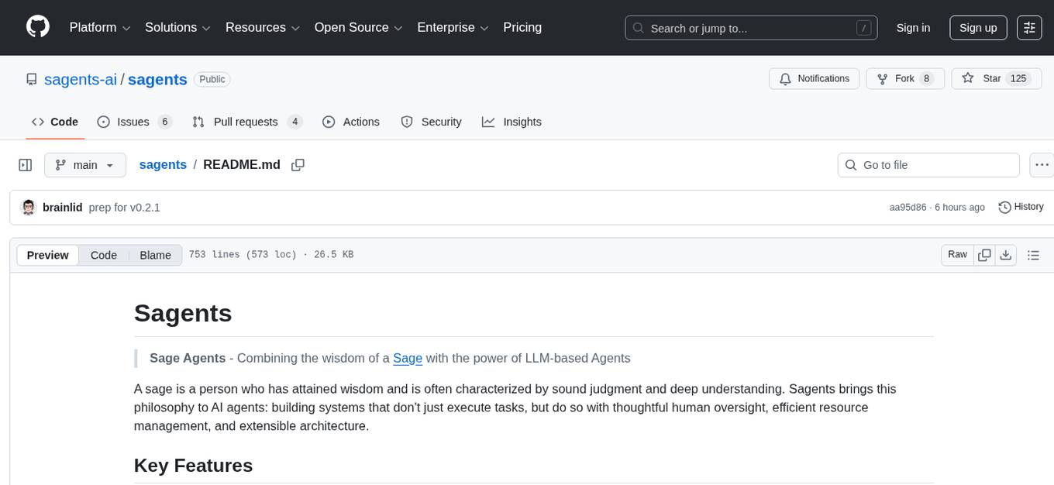The height and width of the screenshot is (485, 1054).
Task: Copy the README.md file path
Action: coord(298,165)
